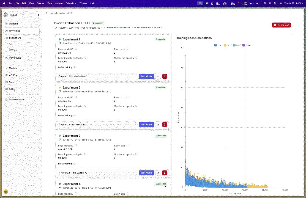
Task: Open the Eval sub-item
Action: click(11, 44)
